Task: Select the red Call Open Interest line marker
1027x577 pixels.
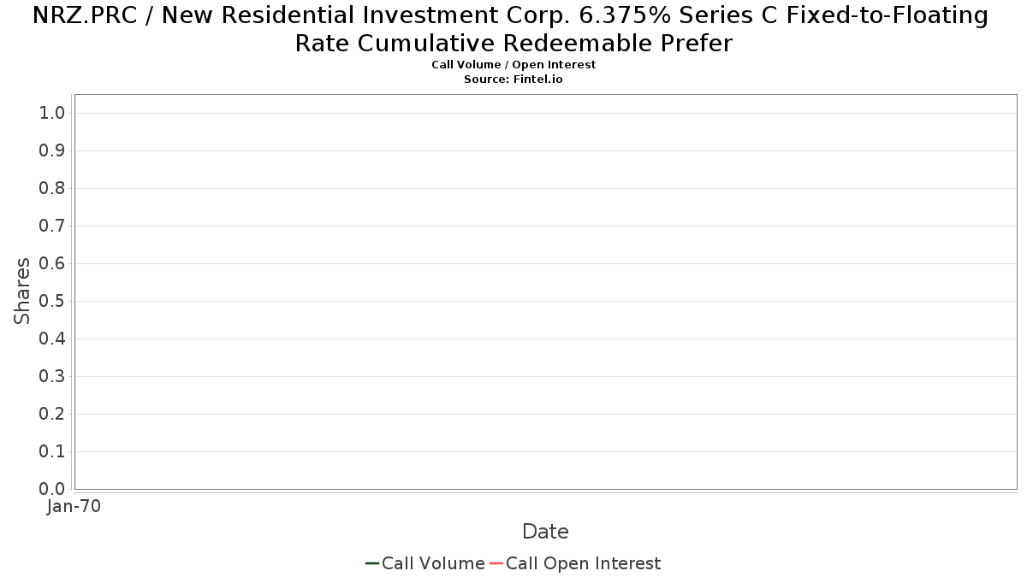Action: (x=496, y=563)
